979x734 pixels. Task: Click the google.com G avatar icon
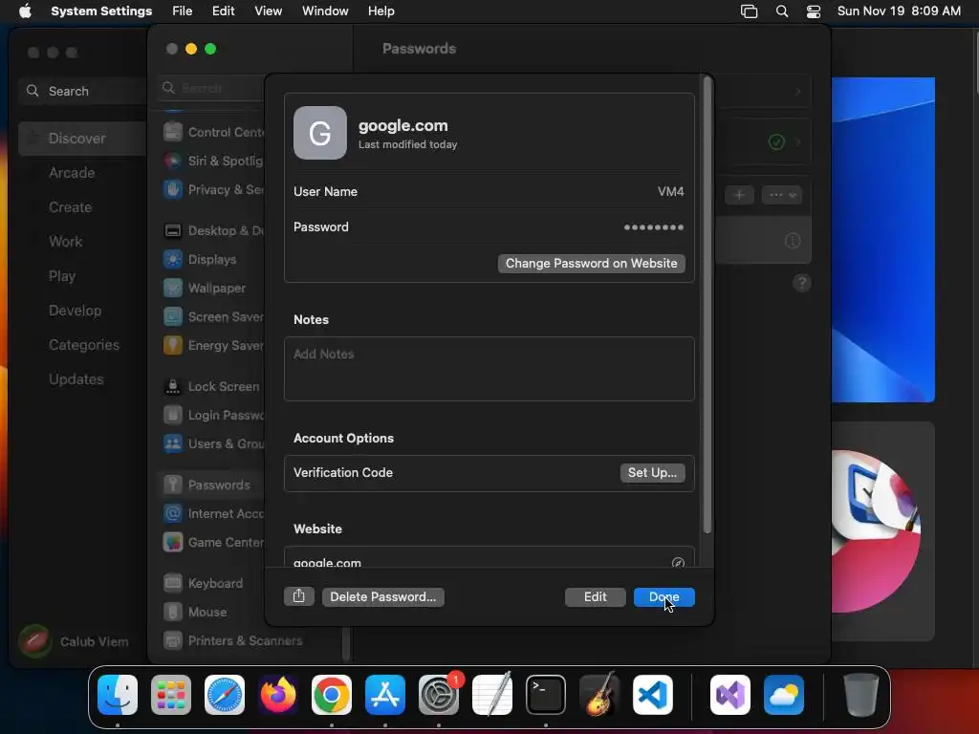pos(319,132)
